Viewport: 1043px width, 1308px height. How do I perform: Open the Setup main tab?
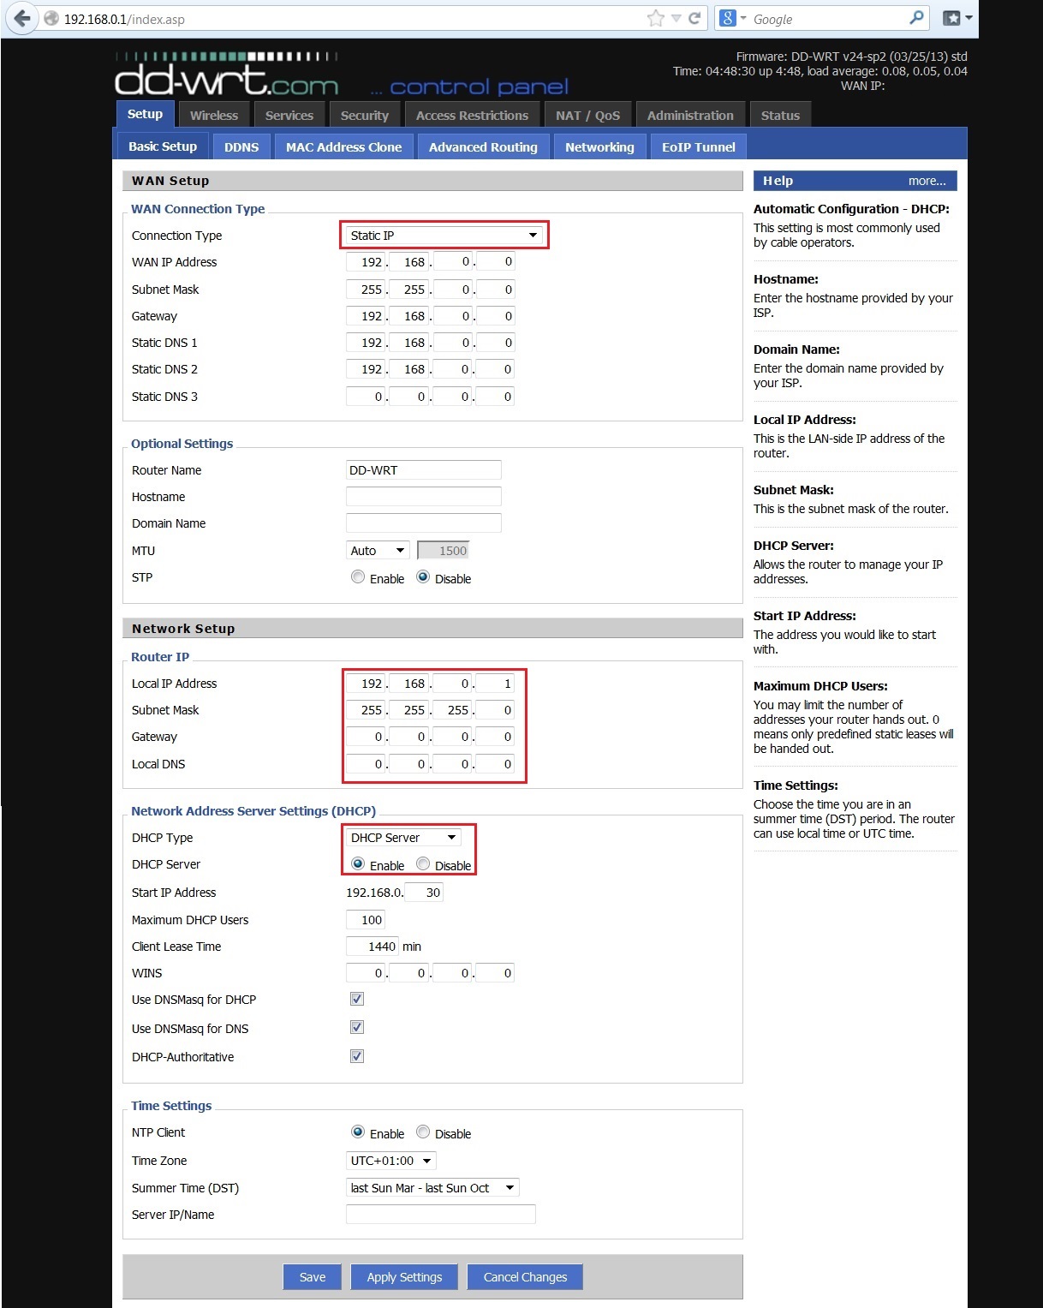pyautogui.click(x=146, y=114)
